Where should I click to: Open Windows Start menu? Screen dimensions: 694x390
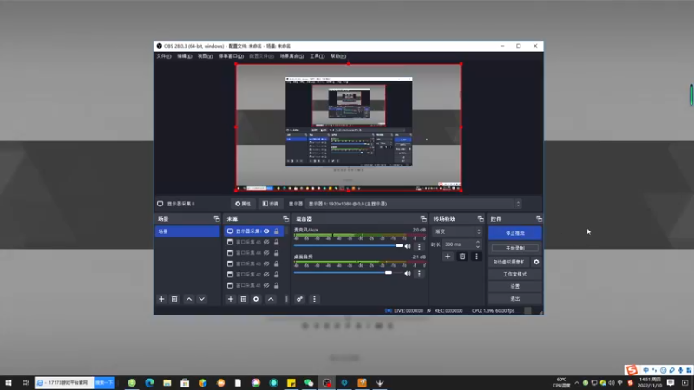pos(9,382)
